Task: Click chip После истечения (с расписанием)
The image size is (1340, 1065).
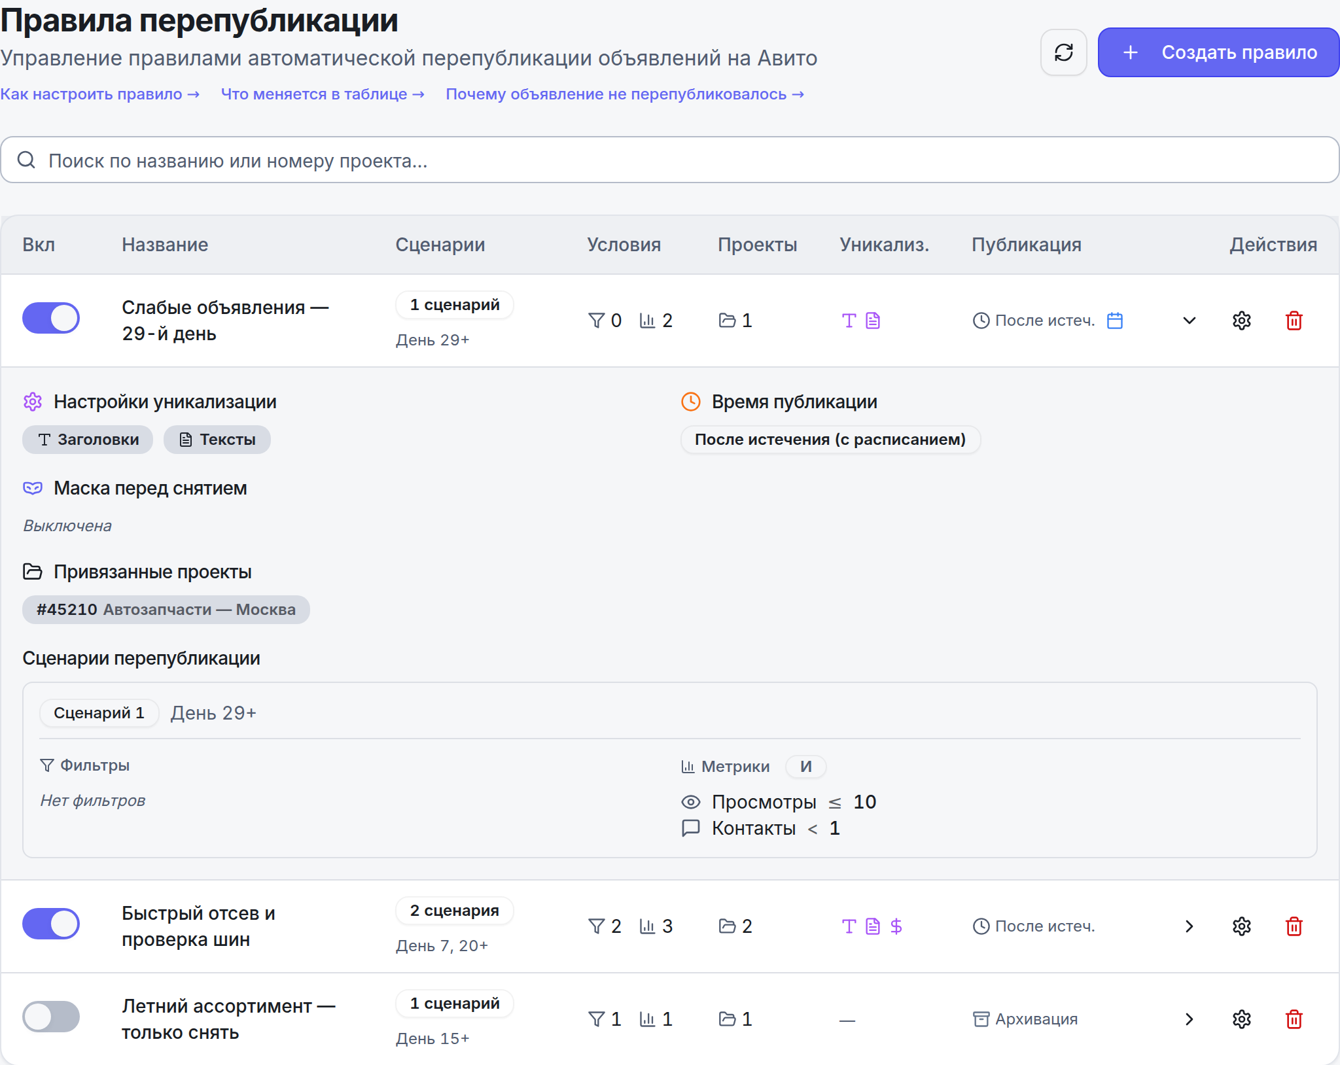Action: (x=830, y=440)
